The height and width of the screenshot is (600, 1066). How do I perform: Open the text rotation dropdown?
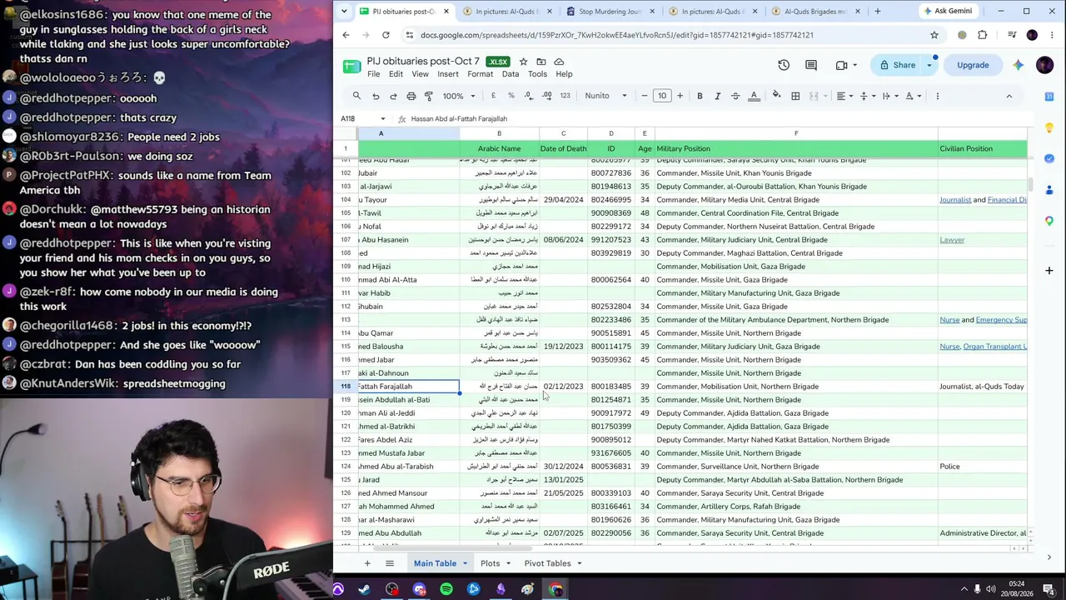click(913, 96)
